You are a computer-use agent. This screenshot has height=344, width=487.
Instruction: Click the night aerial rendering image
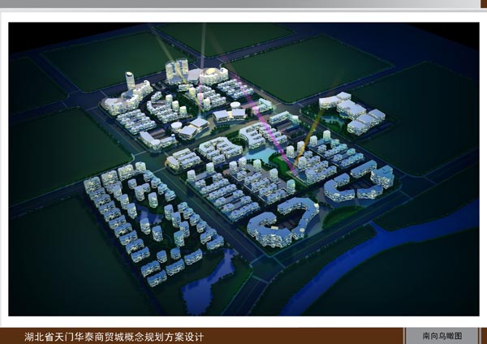point(243,170)
